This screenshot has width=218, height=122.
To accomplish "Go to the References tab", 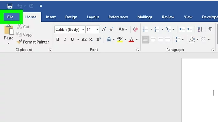I will pyautogui.click(x=118, y=17).
